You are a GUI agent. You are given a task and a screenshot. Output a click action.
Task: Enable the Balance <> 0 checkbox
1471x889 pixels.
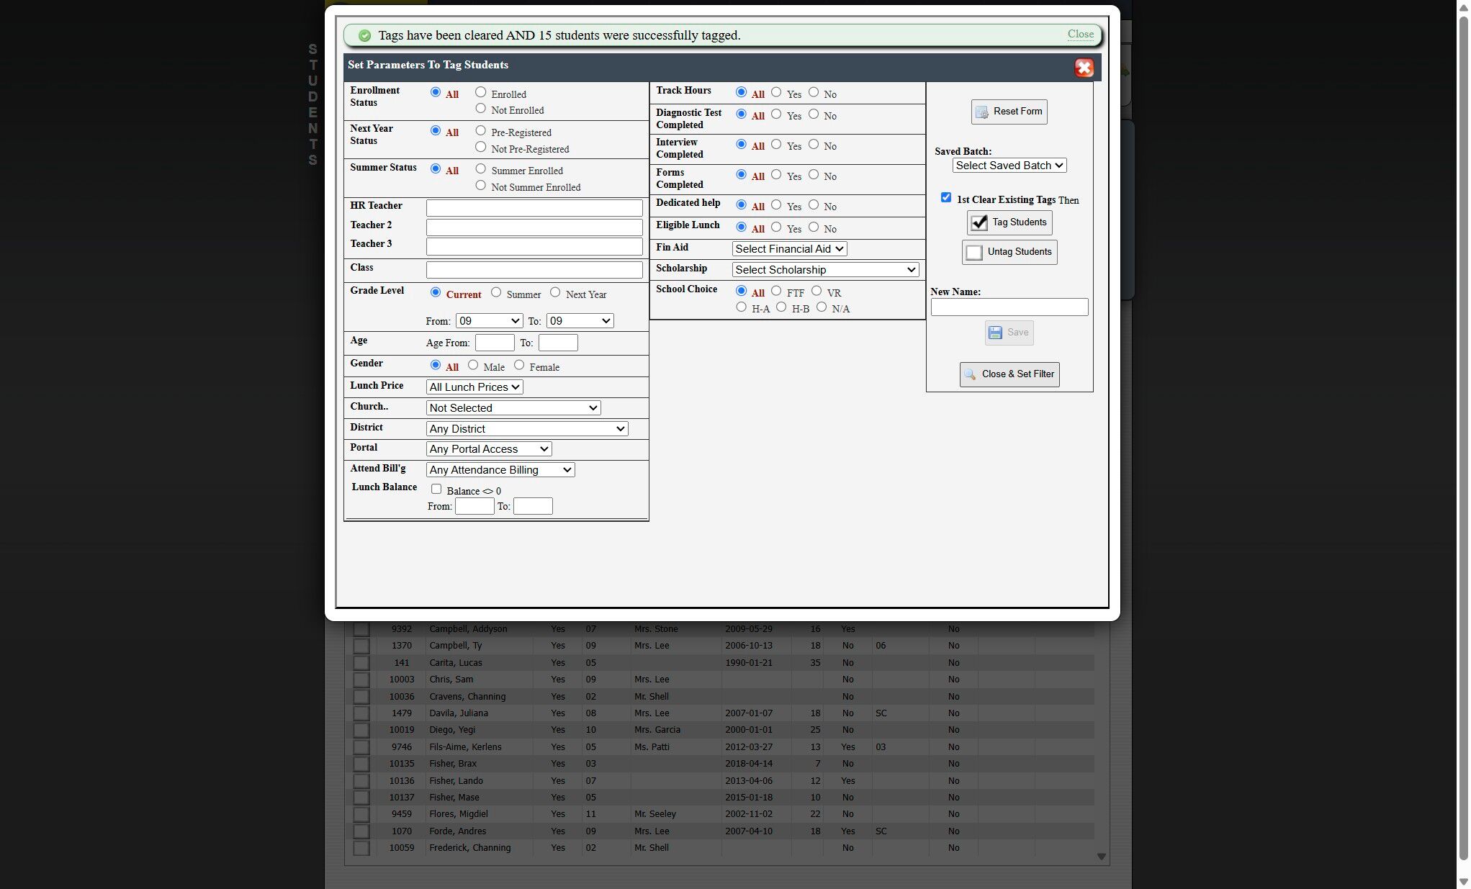pos(436,489)
